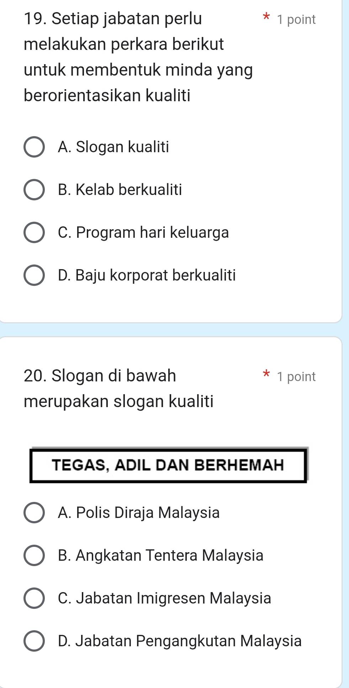The height and width of the screenshot is (688, 349).
Task: Mark radio circle for D. Jabatan Pengangkutan Malaysia
Action: (34, 641)
